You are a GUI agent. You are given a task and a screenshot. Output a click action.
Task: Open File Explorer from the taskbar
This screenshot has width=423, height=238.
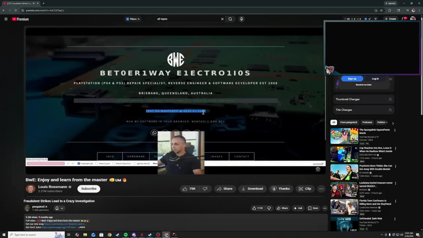[85, 235]
